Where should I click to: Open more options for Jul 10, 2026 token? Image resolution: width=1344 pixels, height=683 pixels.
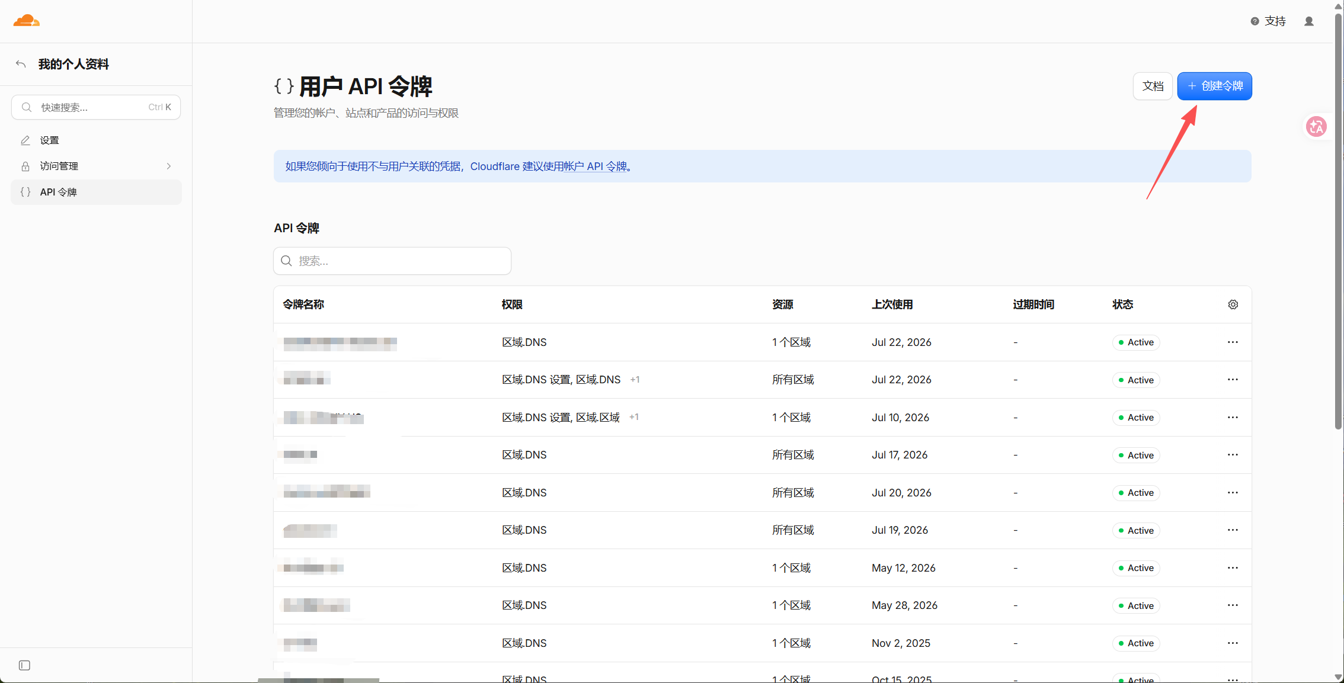1233,418
